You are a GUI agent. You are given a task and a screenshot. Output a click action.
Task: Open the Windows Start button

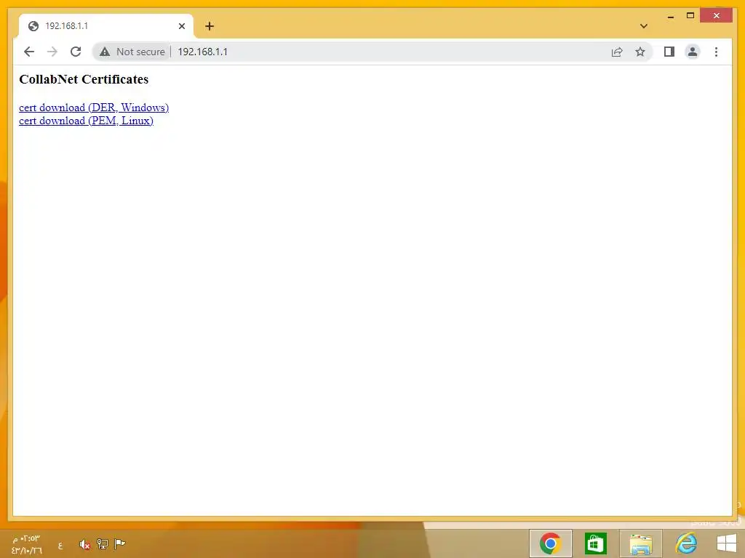pyautogui.click(x=727, y=543)
